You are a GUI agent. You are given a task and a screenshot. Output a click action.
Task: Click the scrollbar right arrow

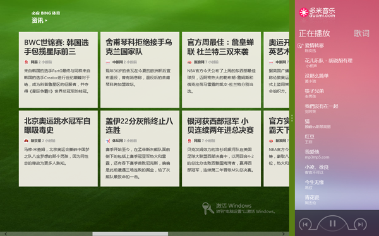[x=283, y=234]
